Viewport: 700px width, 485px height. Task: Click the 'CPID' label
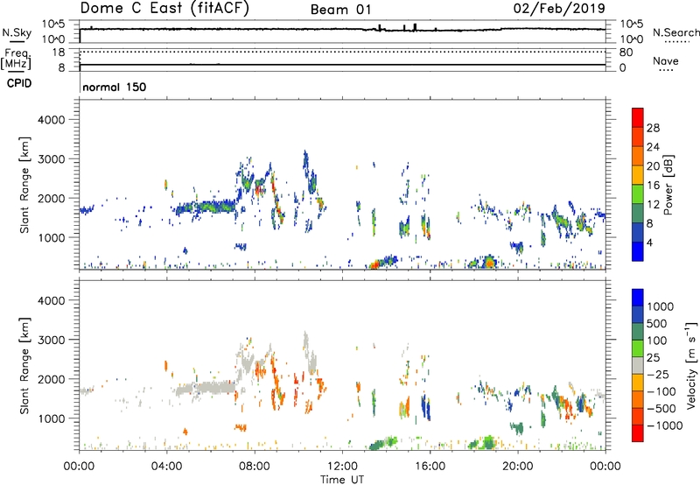coord(19,83)
